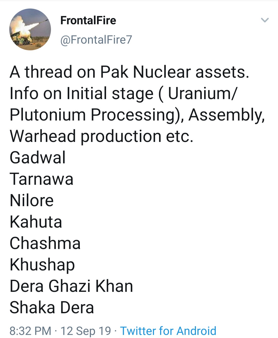Tap the Dera Ghazi Khan line
The image size is (278, 338).
pyautogui.click(x=72, y=286)
